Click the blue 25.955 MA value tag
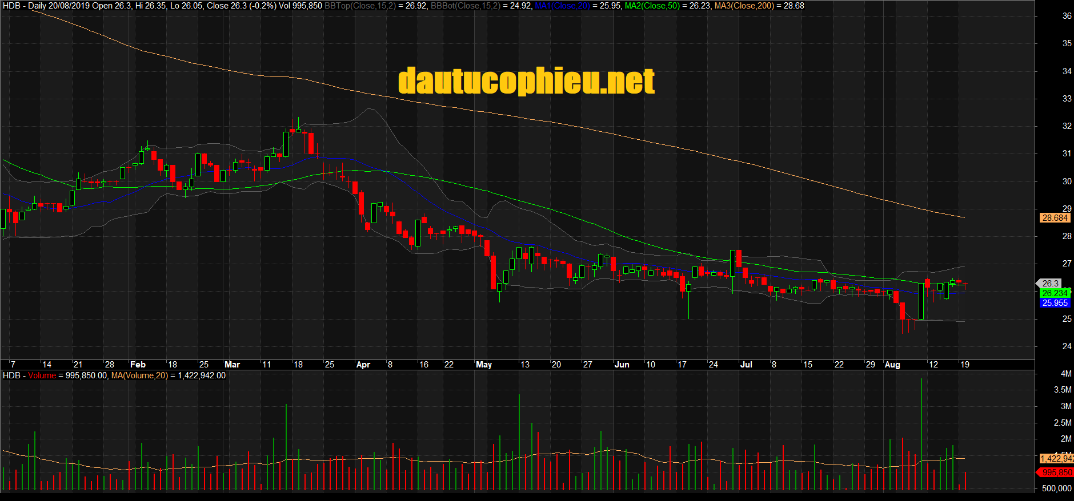1074x501 pixels. coord(1055,303)
